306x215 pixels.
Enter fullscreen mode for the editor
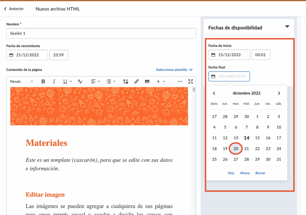190,82
